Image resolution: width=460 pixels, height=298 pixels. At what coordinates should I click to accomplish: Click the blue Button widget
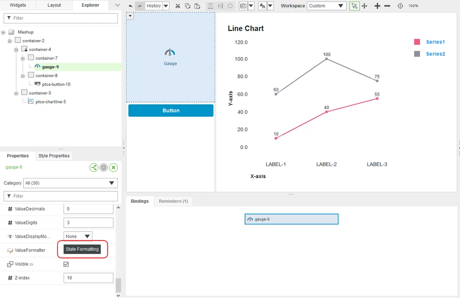(x=171, y=110)
